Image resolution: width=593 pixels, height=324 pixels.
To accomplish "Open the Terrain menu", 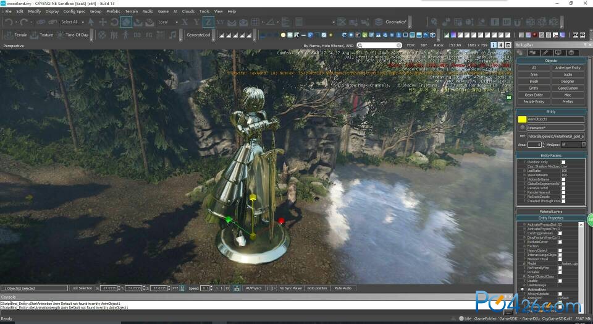I will click(131, 11).
